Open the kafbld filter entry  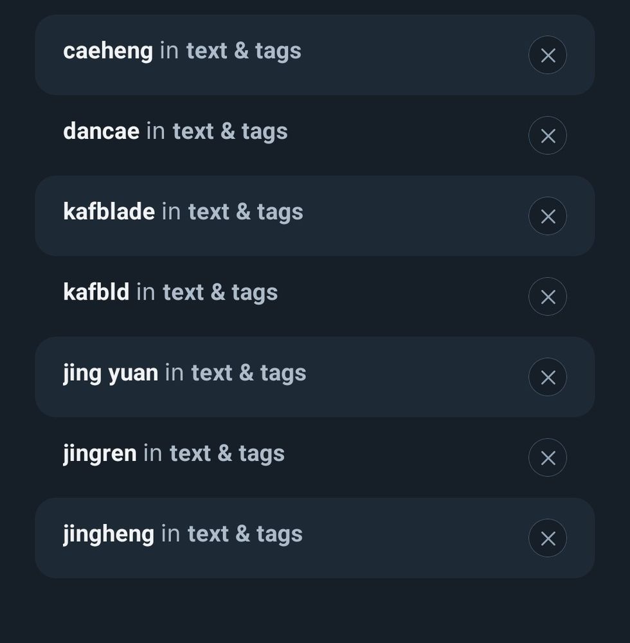click(315, 296)
